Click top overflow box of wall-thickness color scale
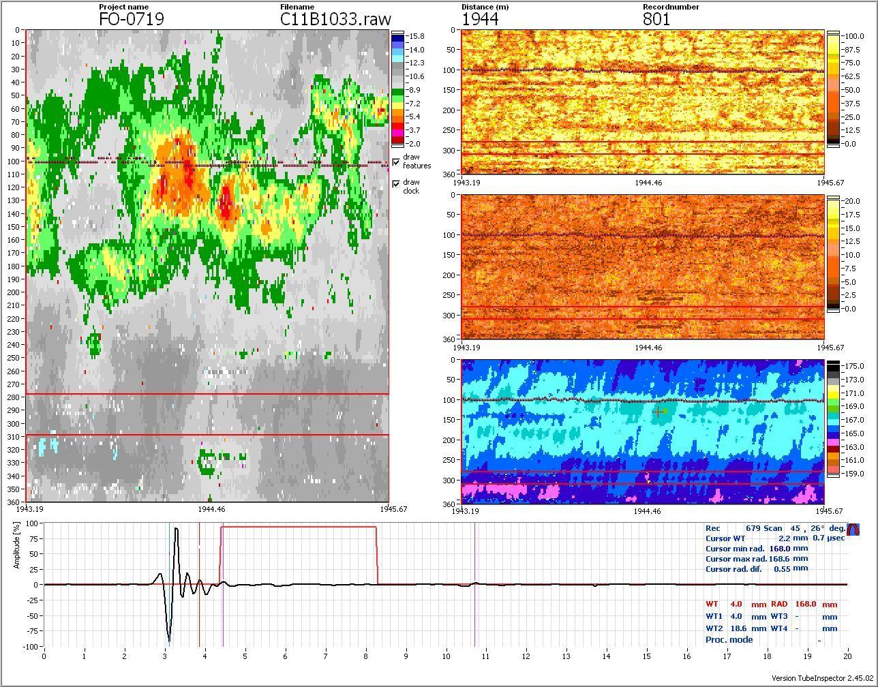The image size is (878, 687). [397, 31]
